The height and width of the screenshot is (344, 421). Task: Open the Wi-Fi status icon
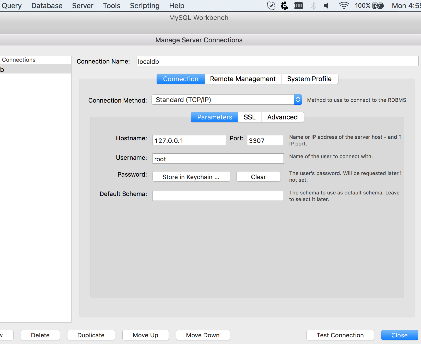pos(344,6)
